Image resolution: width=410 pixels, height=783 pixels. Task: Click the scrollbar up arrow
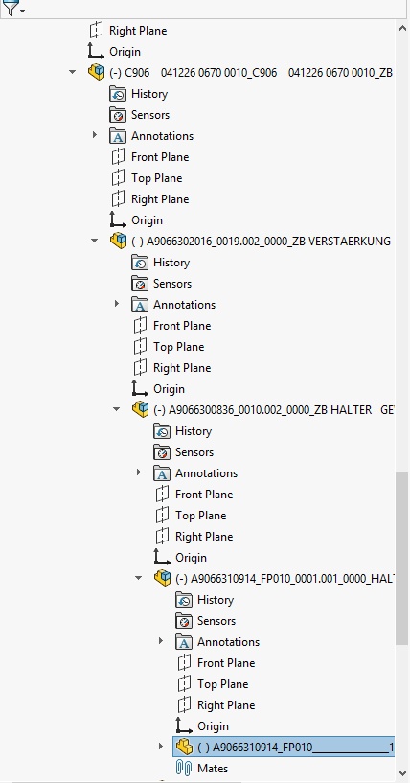pos(402,28)
